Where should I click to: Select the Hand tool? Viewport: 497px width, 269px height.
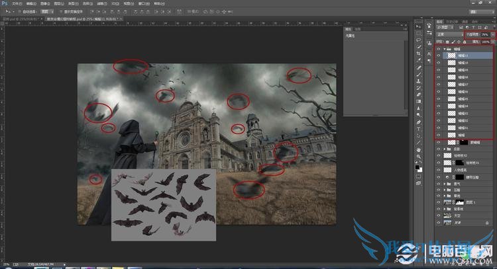click(419, 150)
